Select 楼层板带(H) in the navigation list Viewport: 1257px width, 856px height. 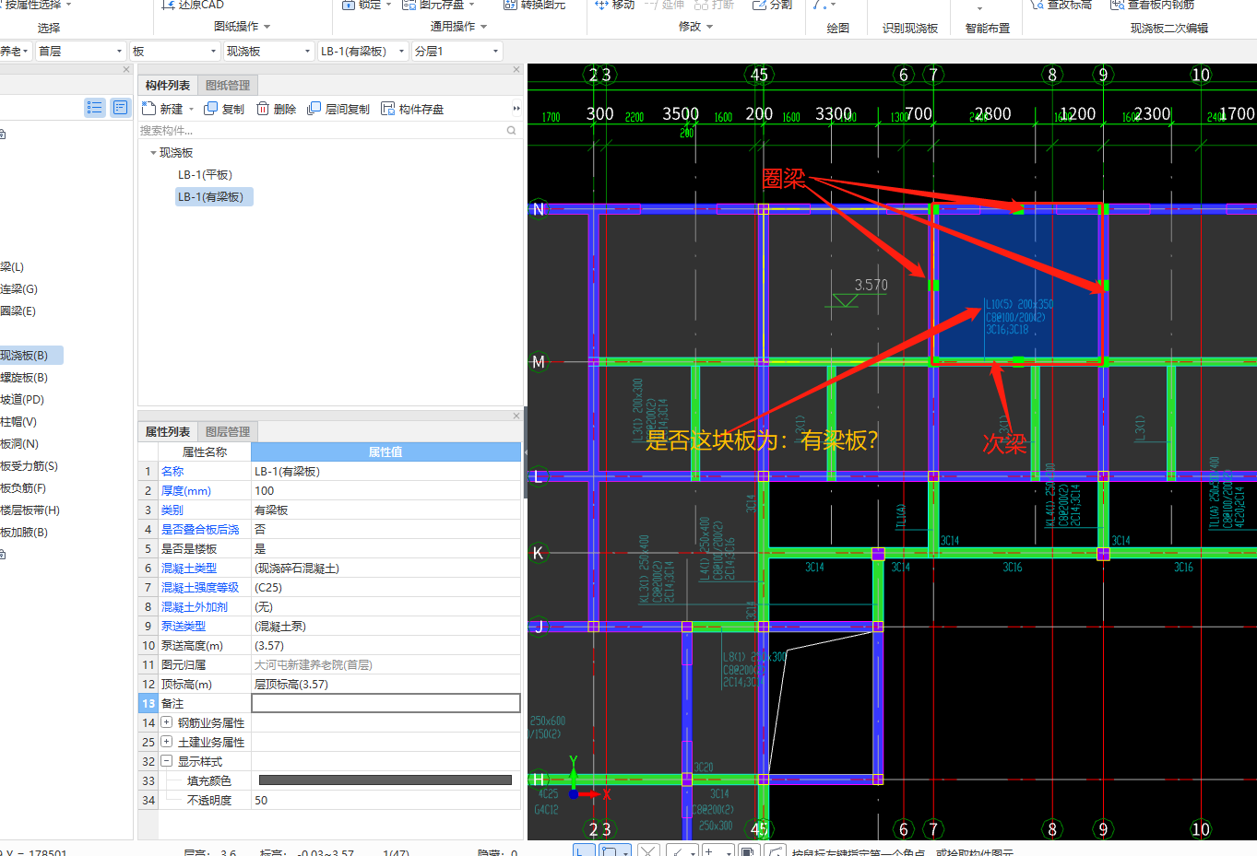30,510
